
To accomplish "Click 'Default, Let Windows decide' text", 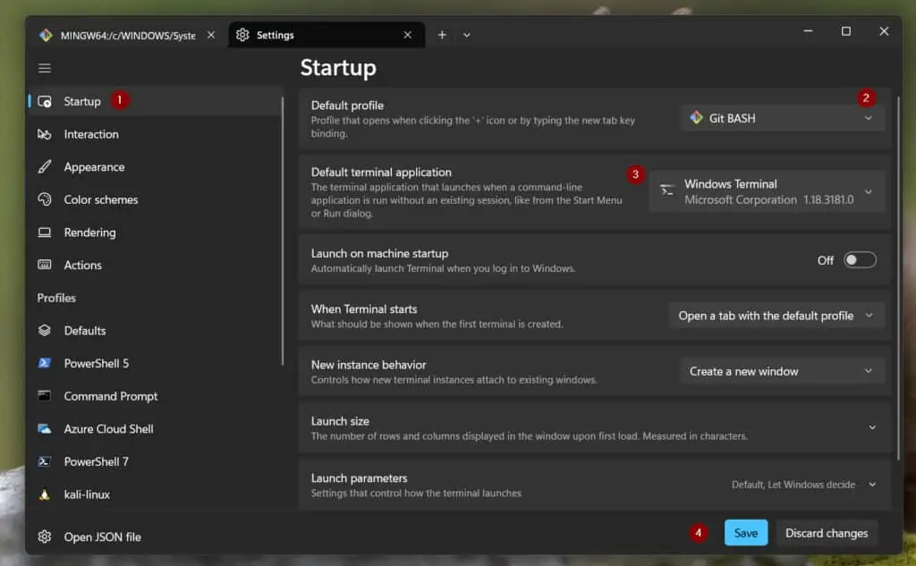I will tap(793, 485).
